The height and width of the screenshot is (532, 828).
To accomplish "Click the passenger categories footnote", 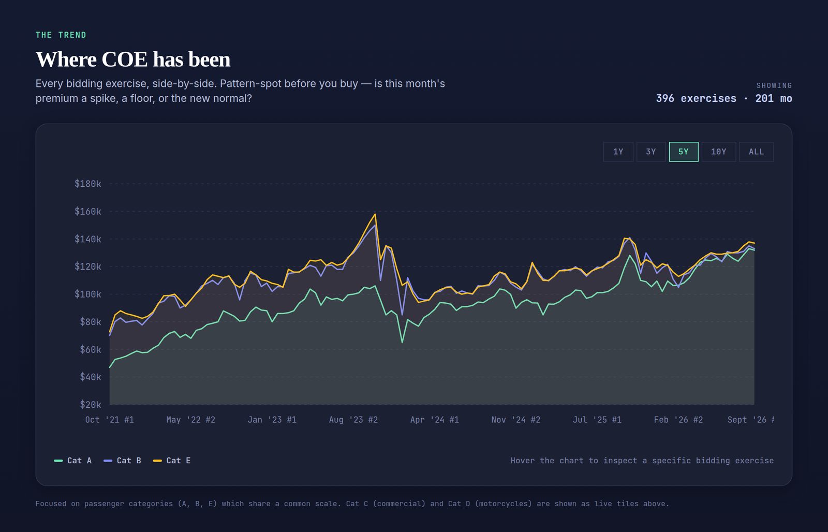I will [x=352, y=504].
